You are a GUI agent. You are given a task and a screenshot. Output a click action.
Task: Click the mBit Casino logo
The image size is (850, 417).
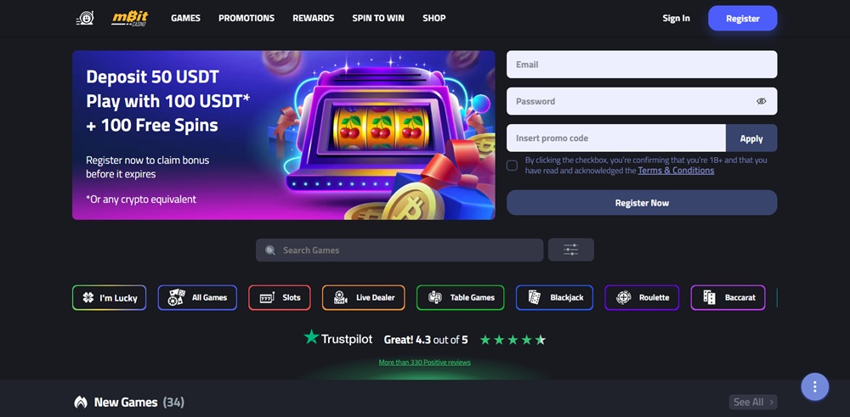pyautogui.click(x=129, y=18)
